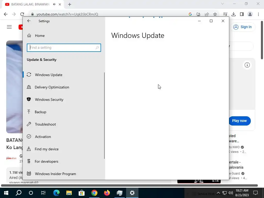Open Windows Security page
This screenshot has height=198, width=264.
(64, 100)
